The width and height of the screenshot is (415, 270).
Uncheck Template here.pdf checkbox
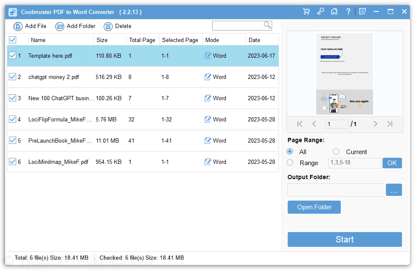12,56
